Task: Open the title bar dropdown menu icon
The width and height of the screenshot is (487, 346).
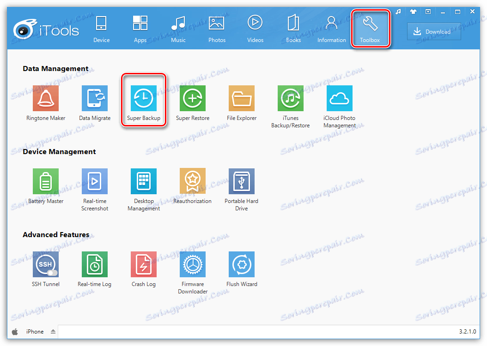Action: (x=428, y=12)
